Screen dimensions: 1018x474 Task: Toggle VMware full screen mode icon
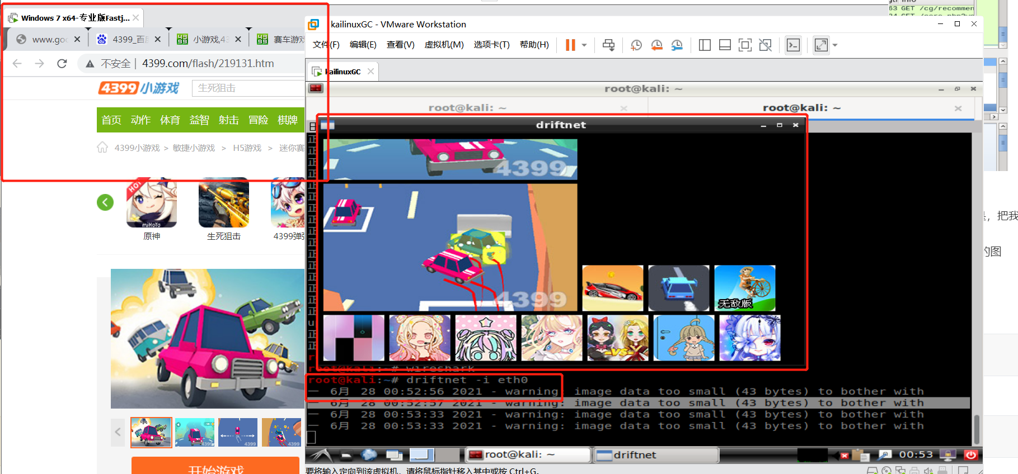(x=745, y=45)
